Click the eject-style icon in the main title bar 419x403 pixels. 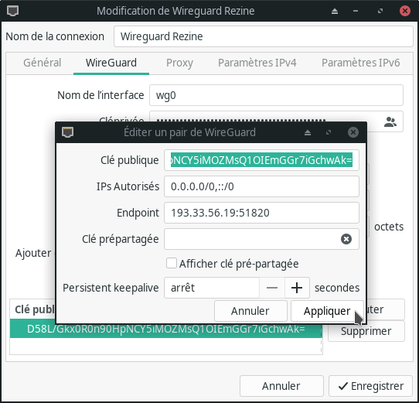point(335,12)
